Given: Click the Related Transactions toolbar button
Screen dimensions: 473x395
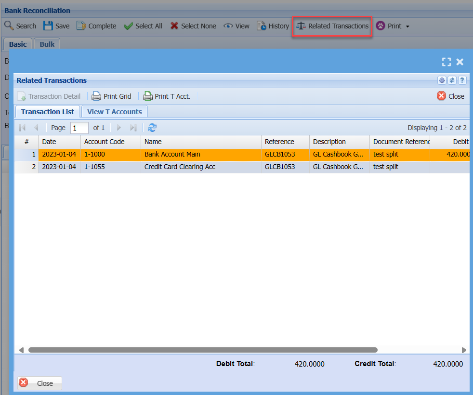Looking at the screenshot, I should pyautogui.click(x=332, y=26).
